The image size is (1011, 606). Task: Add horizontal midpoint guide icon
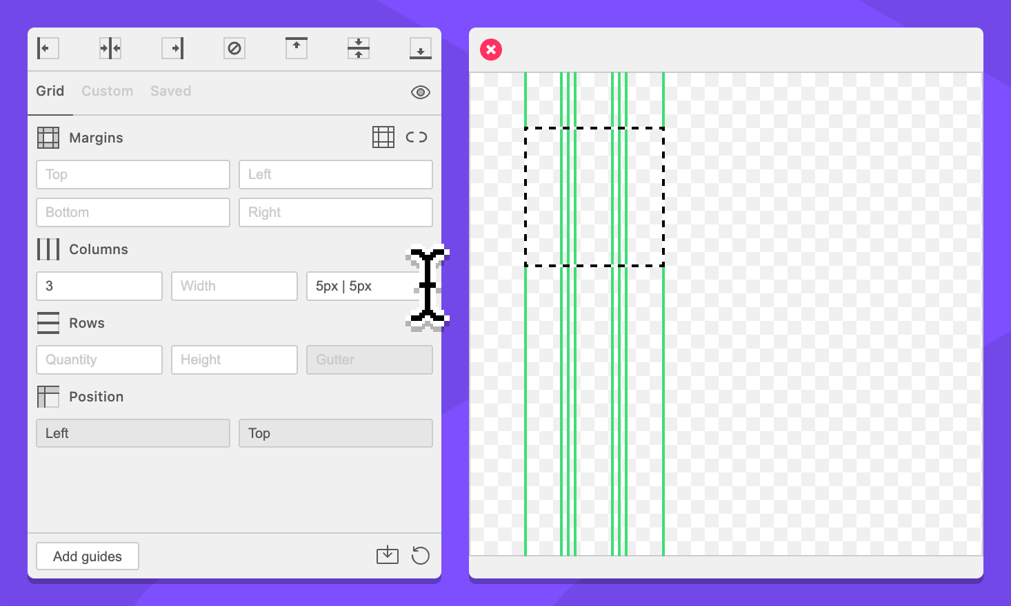pyautogui.click(x=359, y=48)
